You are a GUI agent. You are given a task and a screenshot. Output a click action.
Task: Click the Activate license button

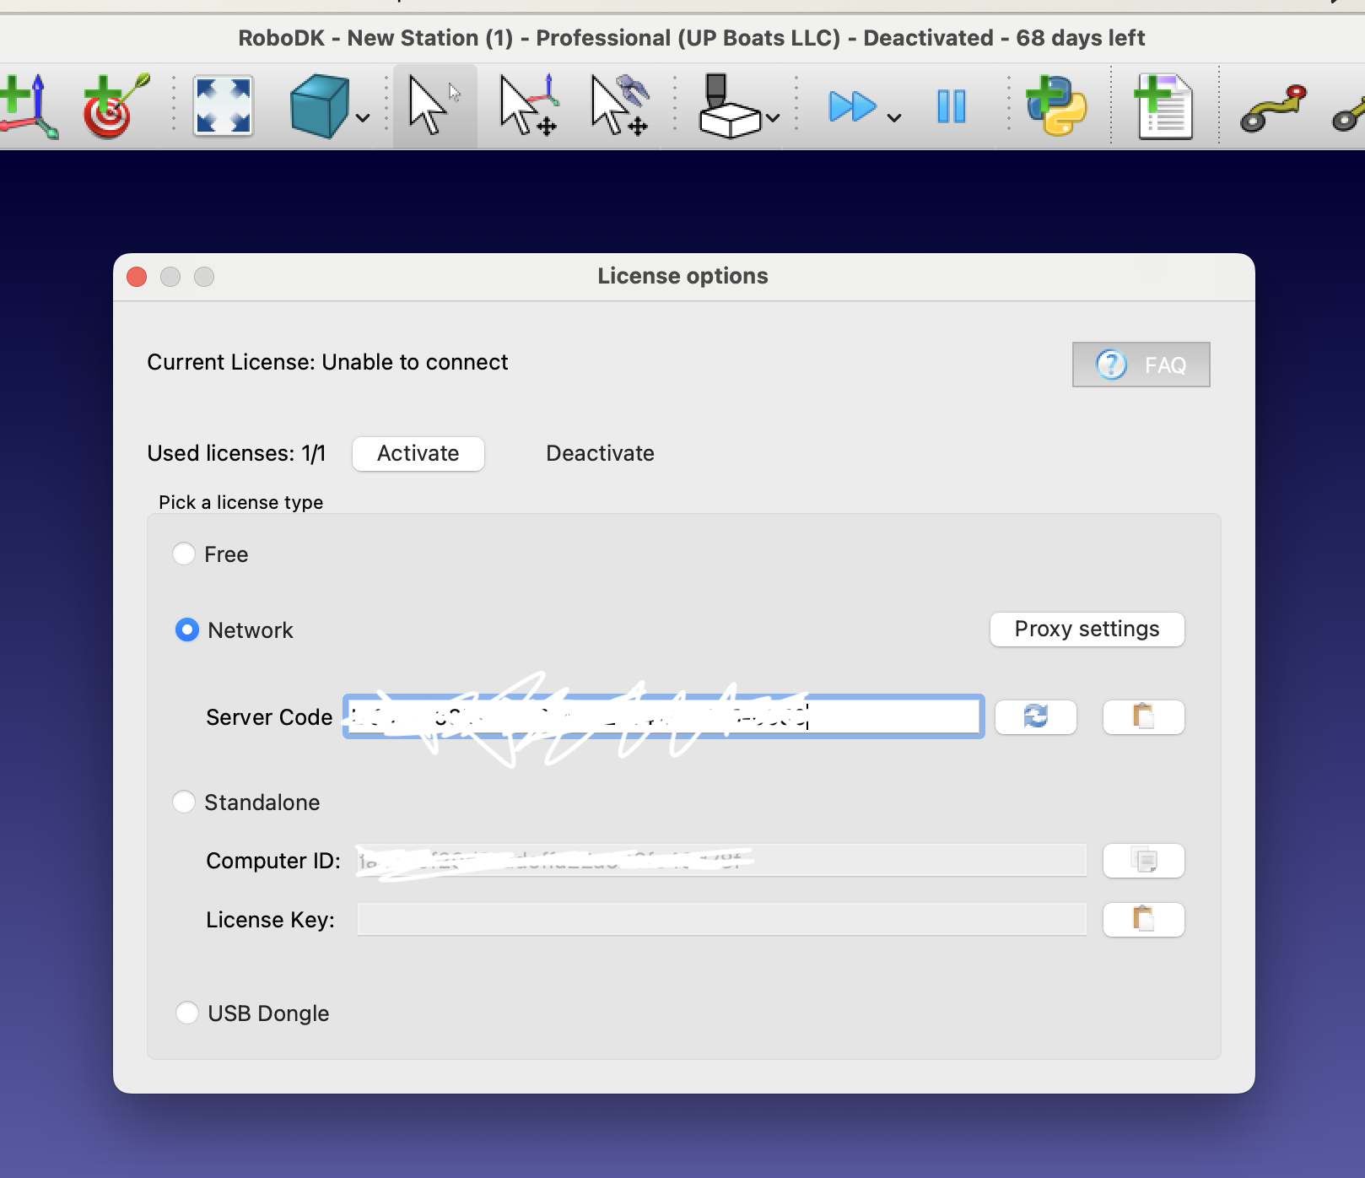(x=418, y=454)
